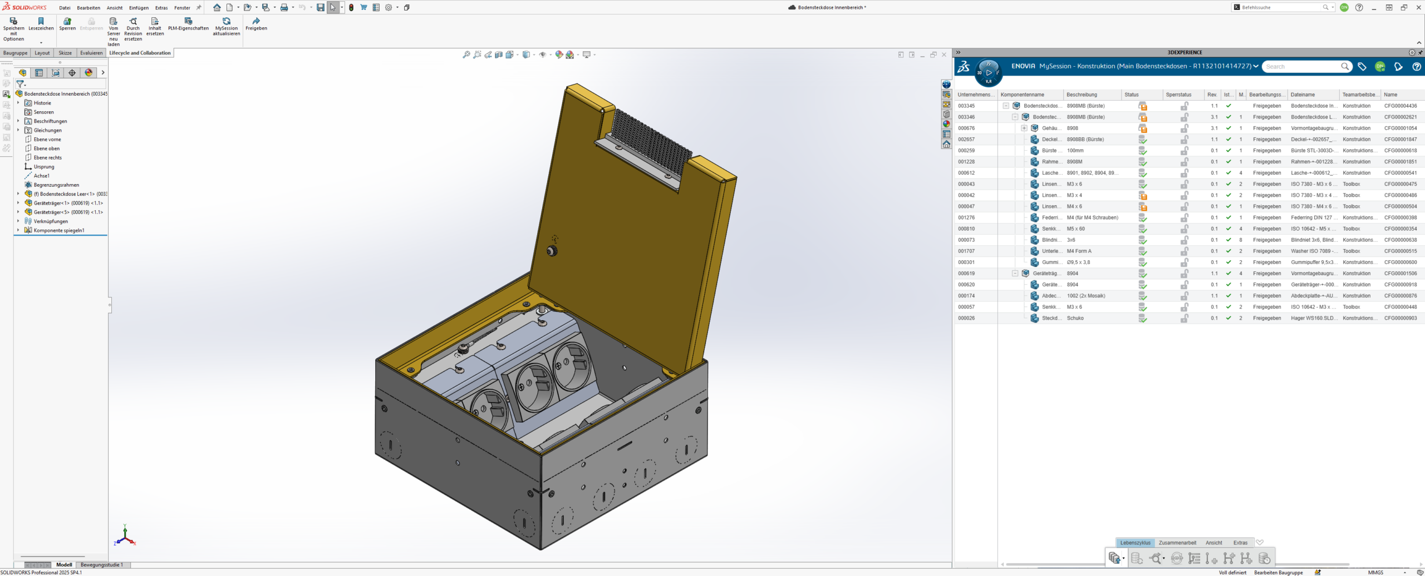Click the help question mark in ENOVIA header
This screenshot has height=576, width=1425.
1417,66
